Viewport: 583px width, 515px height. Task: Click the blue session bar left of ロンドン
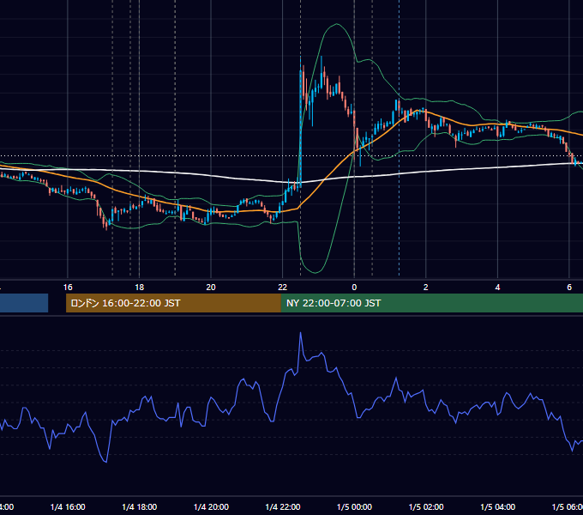pos(24,303)
